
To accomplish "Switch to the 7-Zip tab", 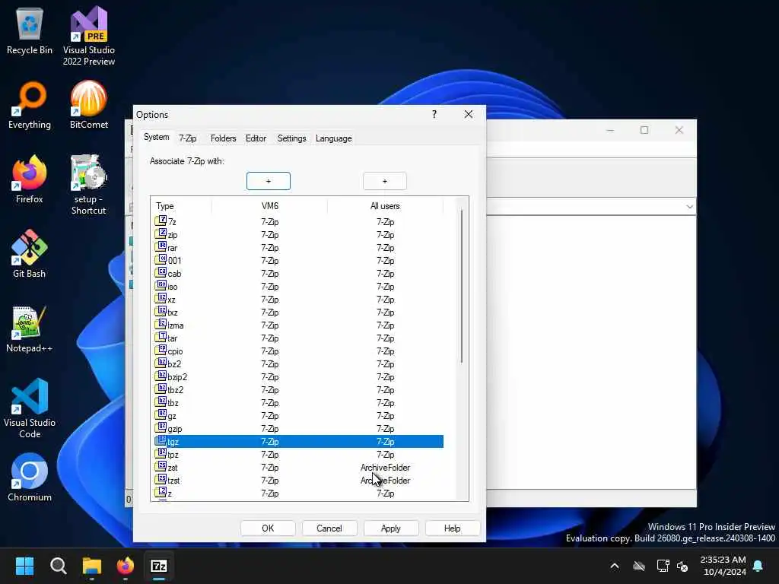I will pyautogui.click(x=188, y=138).
